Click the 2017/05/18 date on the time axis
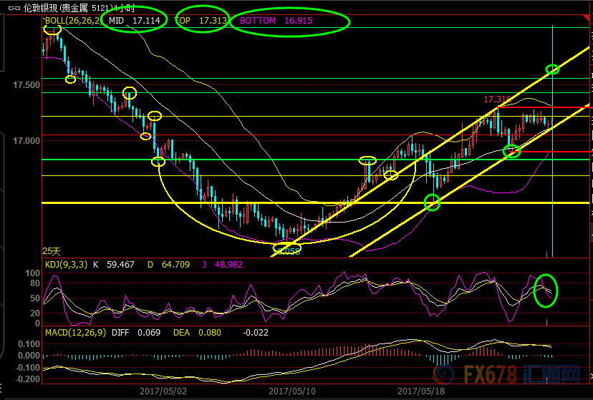 [x=420, y=391]
